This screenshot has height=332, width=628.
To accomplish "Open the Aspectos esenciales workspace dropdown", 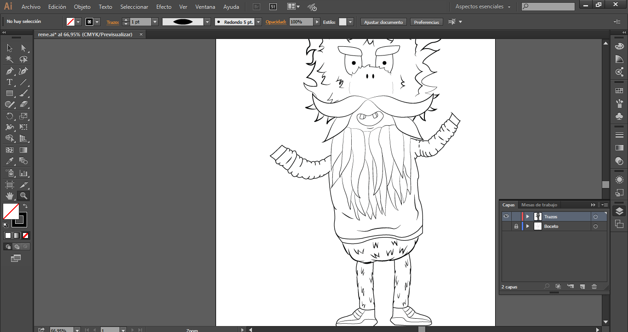I will click(483, 7).
